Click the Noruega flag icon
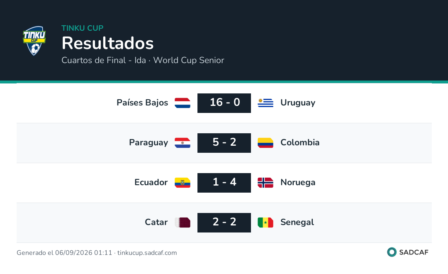The width and height of the screenshot is (448, 274). pyautogui.click(x=265, y=183)
